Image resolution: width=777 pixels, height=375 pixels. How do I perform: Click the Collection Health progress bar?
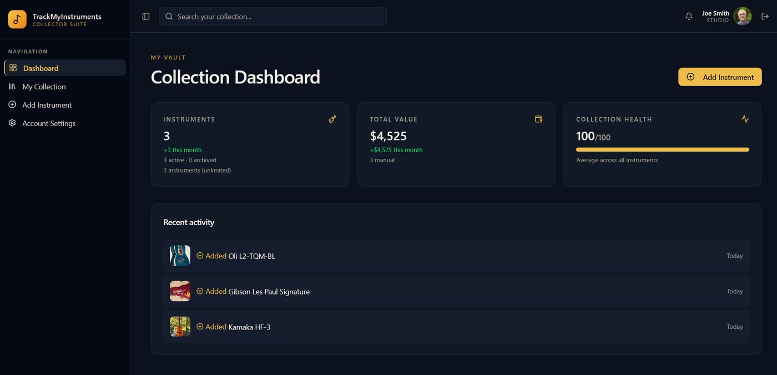coord(663,149)
